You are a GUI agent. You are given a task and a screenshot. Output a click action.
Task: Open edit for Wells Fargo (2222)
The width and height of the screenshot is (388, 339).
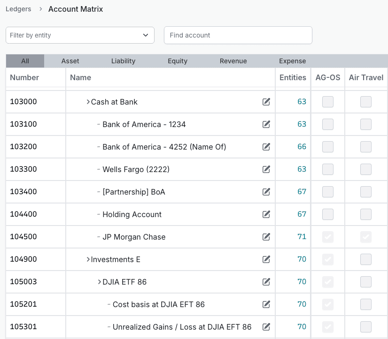click(x=266, y=169)
